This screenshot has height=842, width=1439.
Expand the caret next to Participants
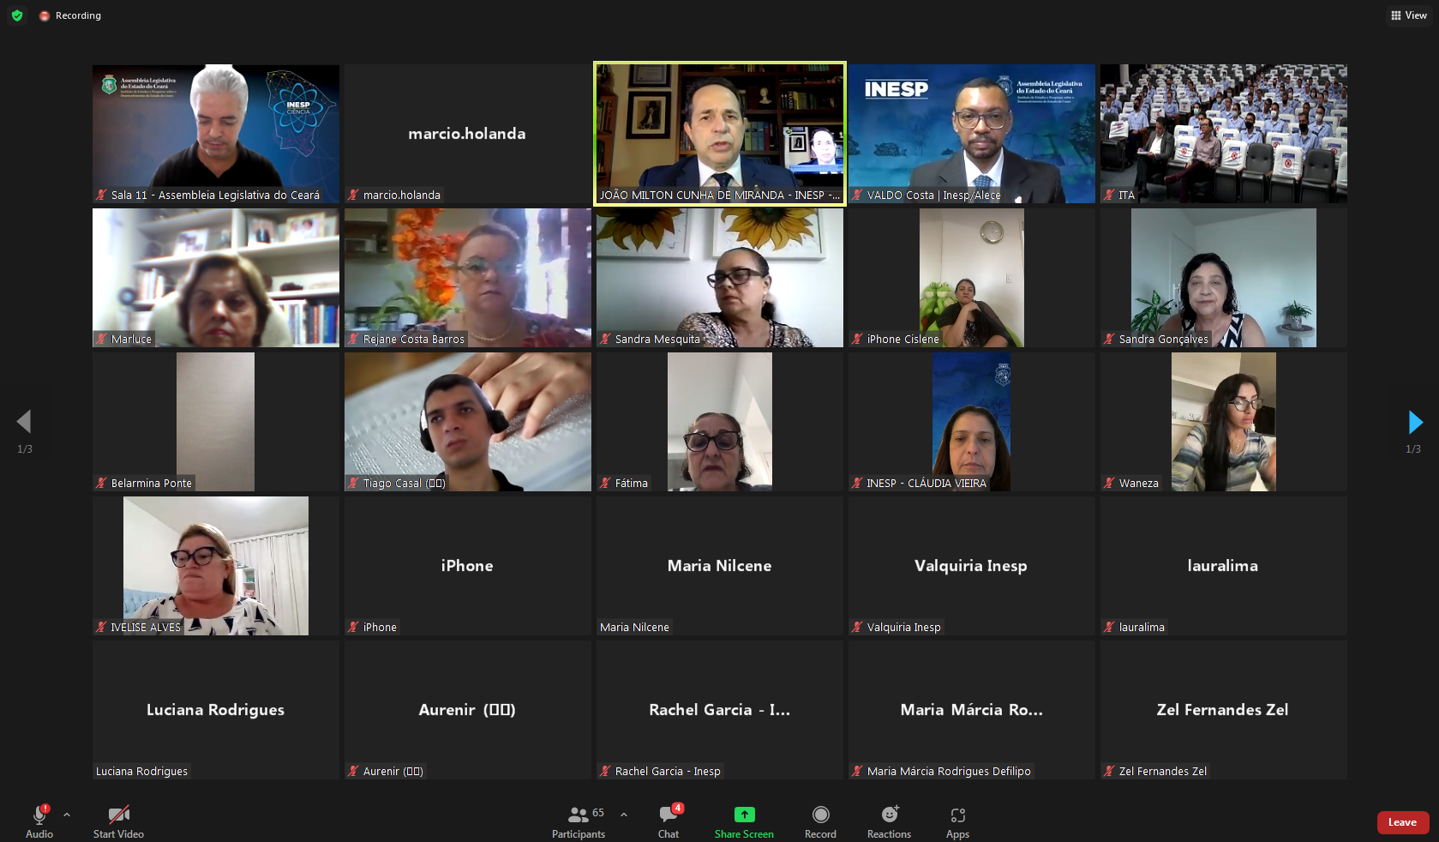(624, 815)
